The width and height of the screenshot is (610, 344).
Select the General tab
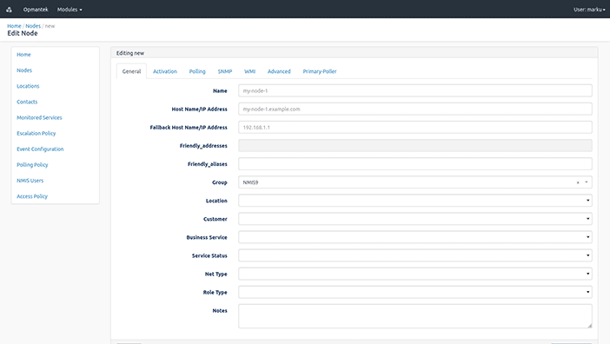tap(131, 71)
